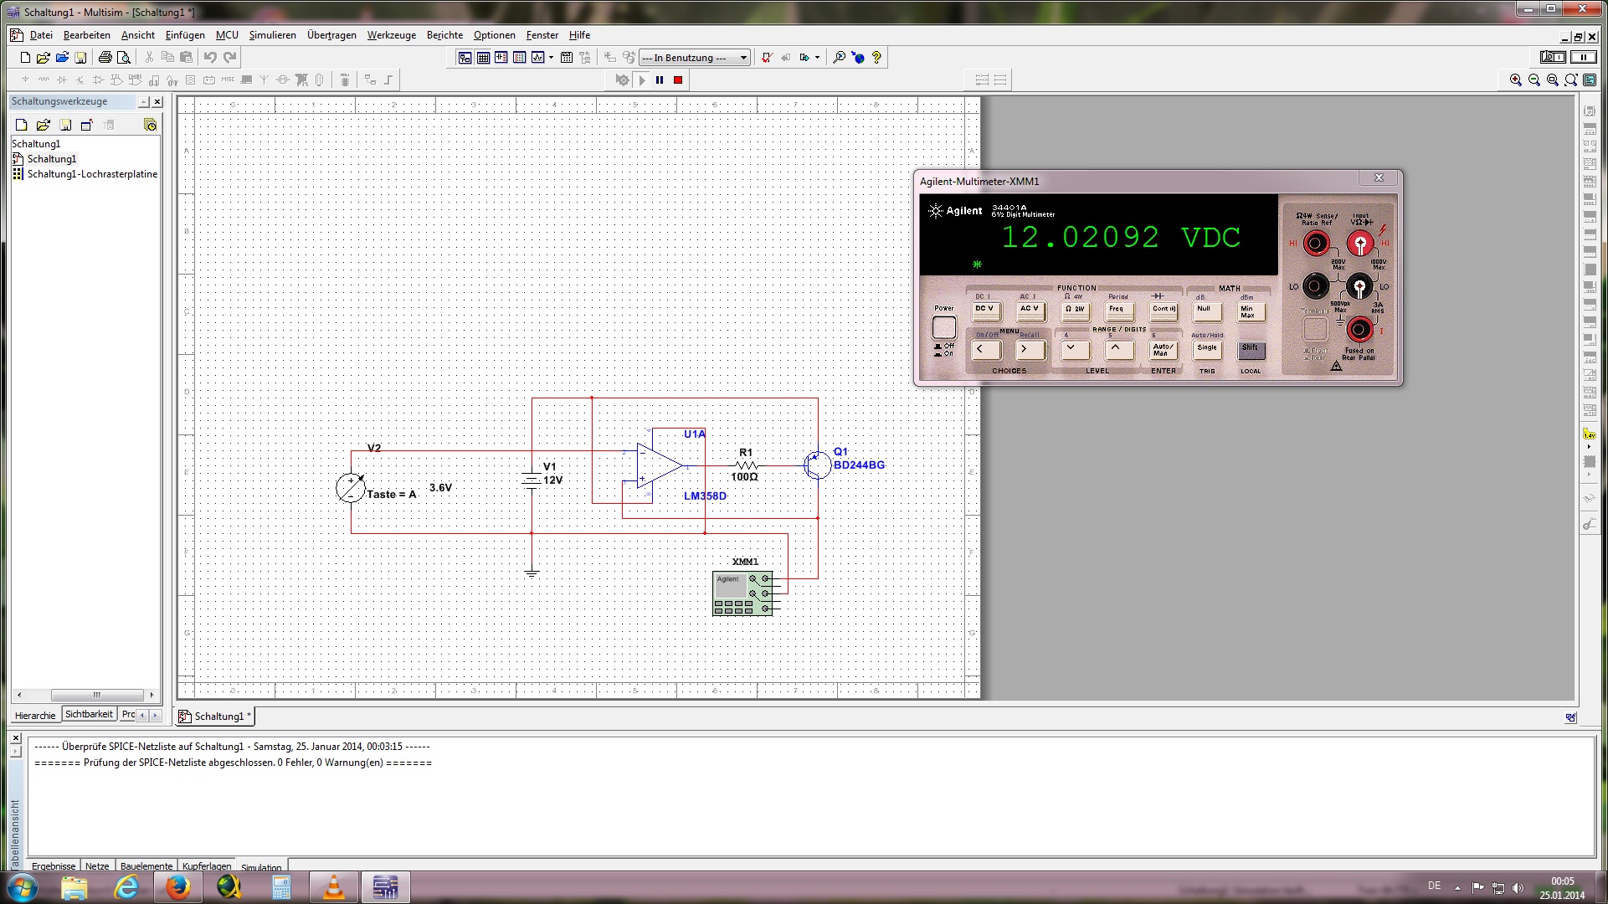
Task: Toggle Auto/Man range on the multimeter
Action: [x=1162, y=350]
